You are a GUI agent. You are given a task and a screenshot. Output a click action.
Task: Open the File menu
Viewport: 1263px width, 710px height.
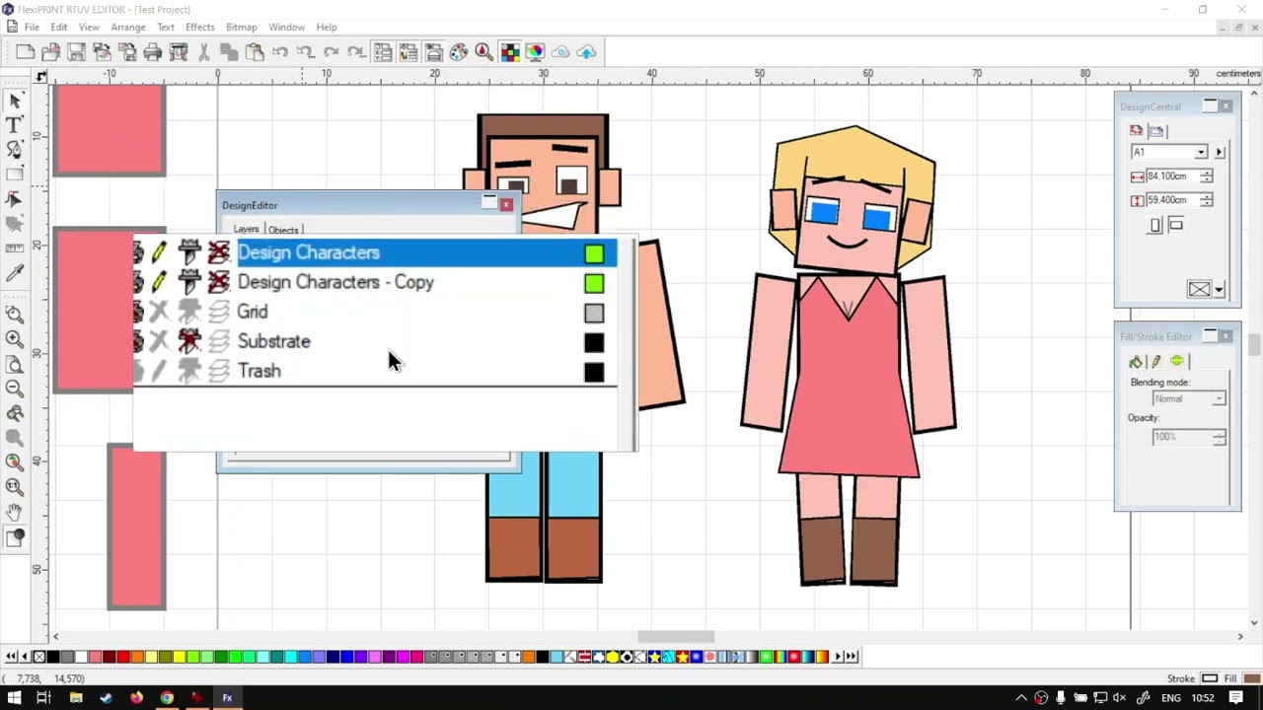pyautogui.click(x=32, y=28)
